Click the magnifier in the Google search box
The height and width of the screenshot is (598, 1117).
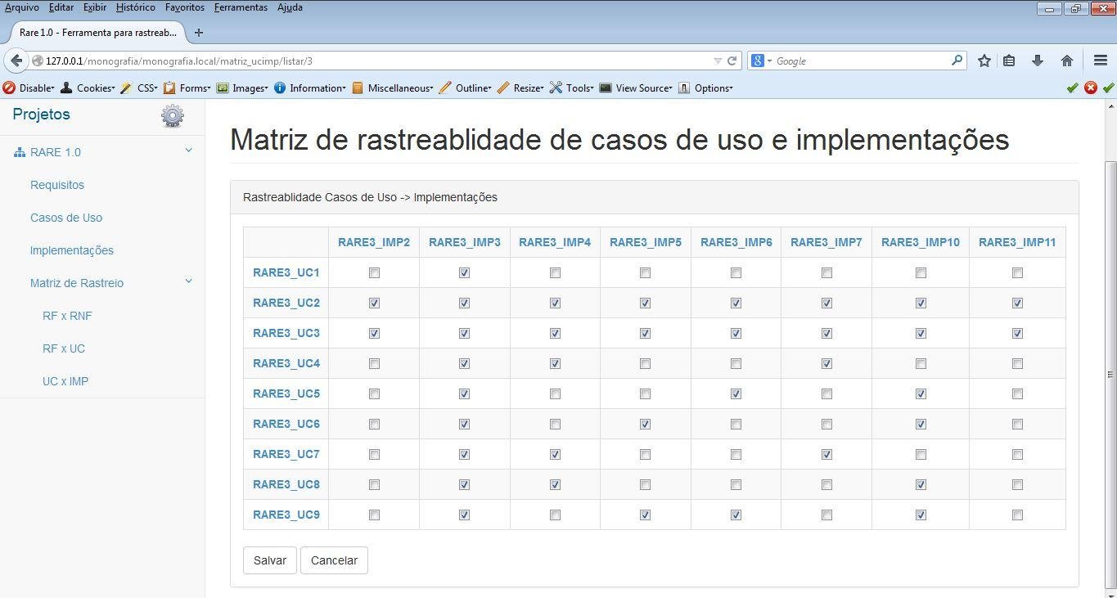957,61
